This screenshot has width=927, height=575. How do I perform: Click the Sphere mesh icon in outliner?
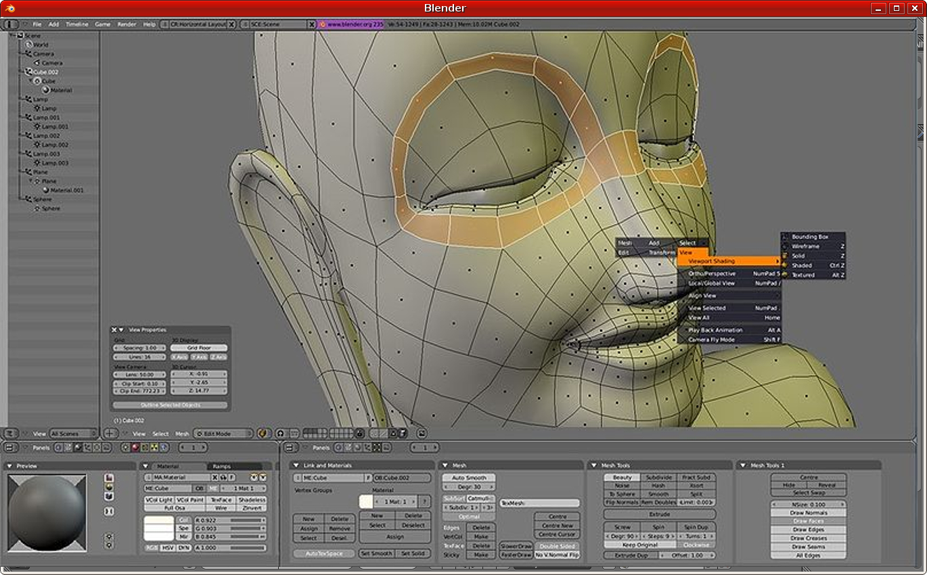pos(38,208)
